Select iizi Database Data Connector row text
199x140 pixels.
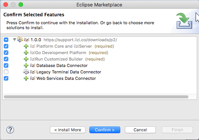(59, 65)
